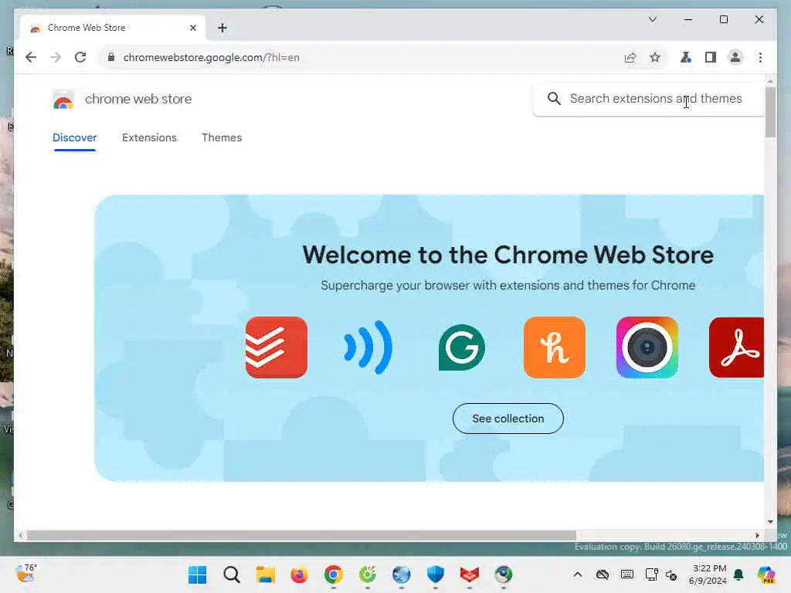View site information via the lock icon

point(111,57)
